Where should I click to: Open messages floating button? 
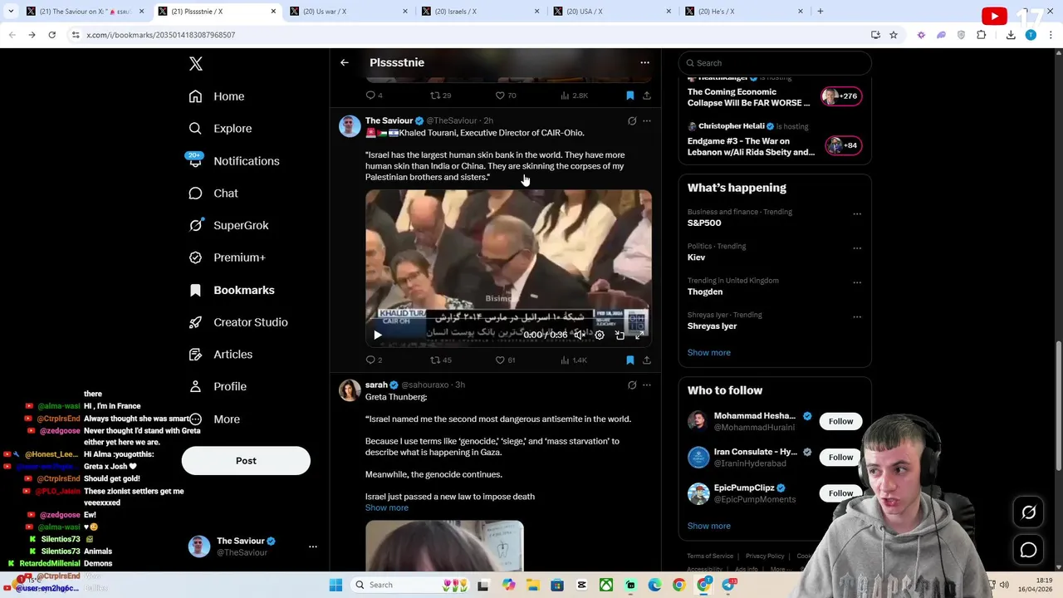pyautogui.click(x=1029, y=550)
